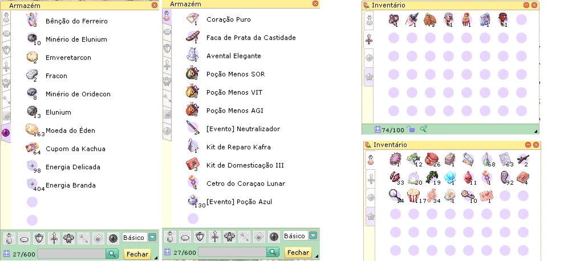Focus search field in the Coração Puro storage window
572x261 pixels.
click(232, 252)
